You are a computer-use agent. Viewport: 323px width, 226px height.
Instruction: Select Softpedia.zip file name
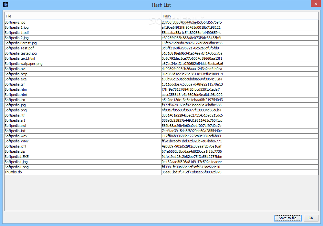pos(15,151)
